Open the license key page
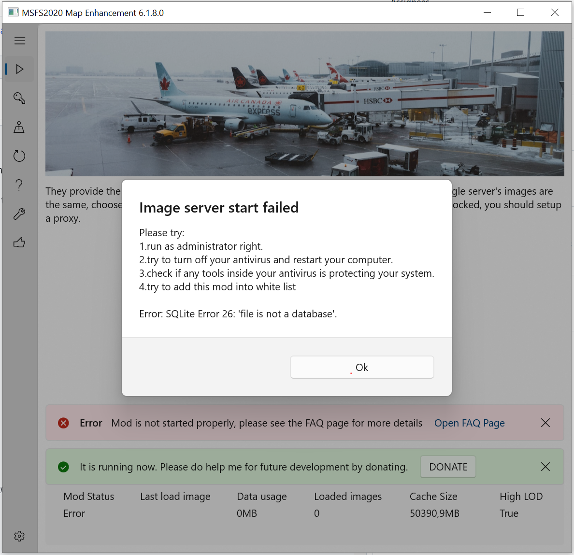 click(x=19, y=98)
